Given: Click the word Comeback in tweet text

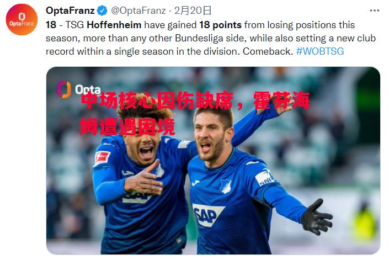Looking at the screenshot, I should pos(268,51).
